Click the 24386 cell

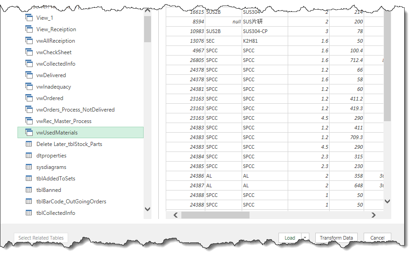186,176
